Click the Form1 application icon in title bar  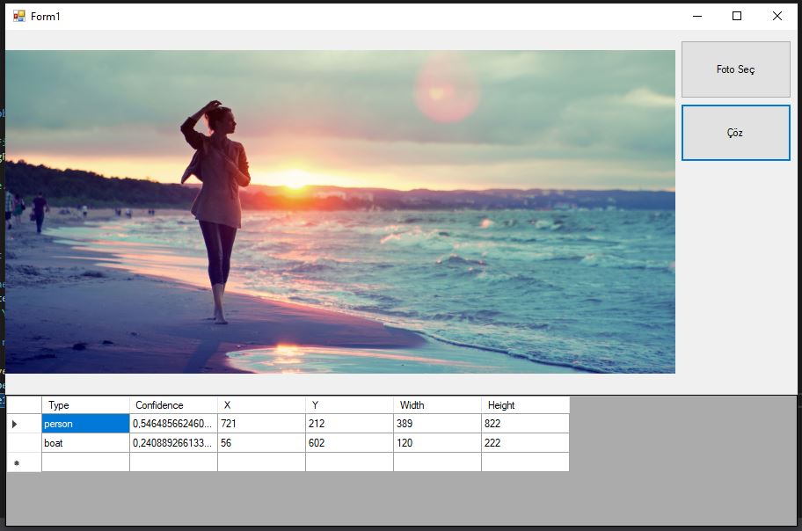click(18, 16)
